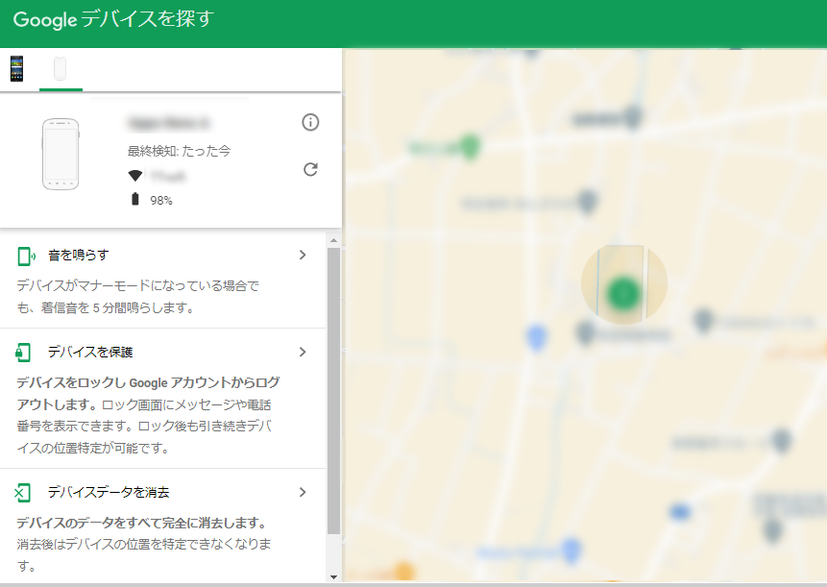
Task: Click the battery icon beside 98%
Action: (135, 199)
